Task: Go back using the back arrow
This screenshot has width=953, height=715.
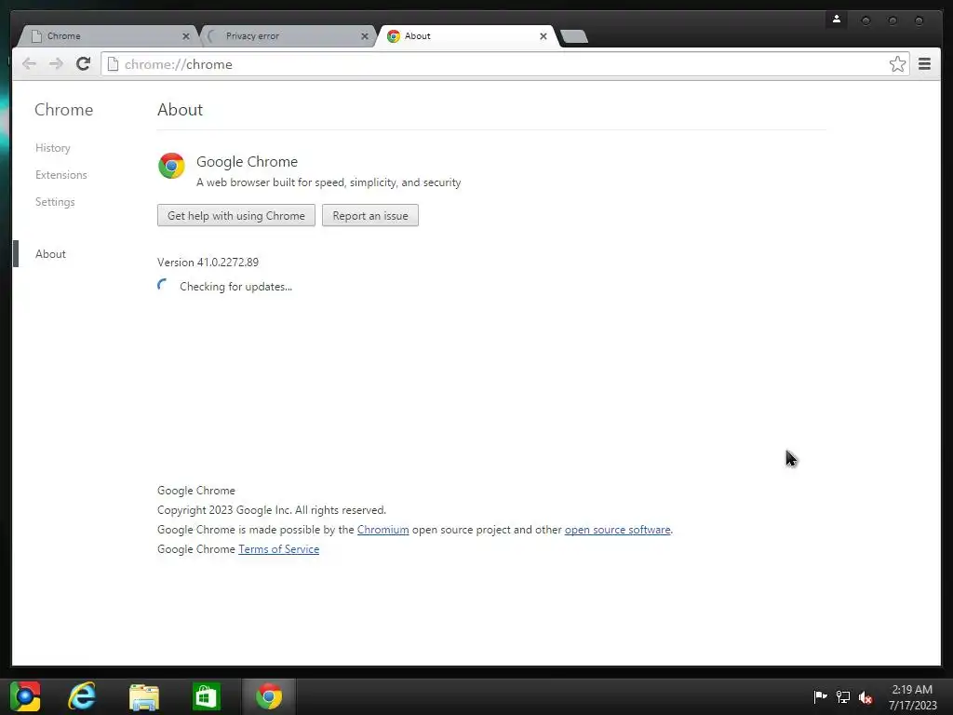Action: coord(29,64)
